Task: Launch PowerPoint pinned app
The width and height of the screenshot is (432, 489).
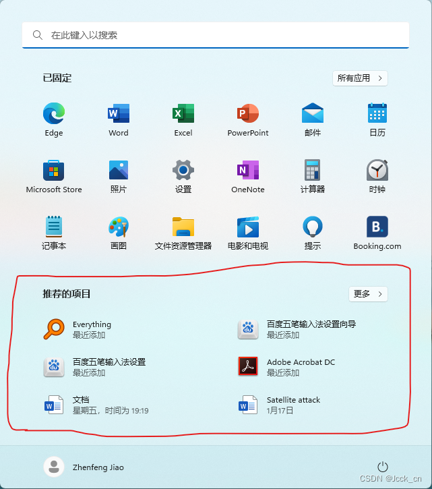Action: click(x=248, y=119)
